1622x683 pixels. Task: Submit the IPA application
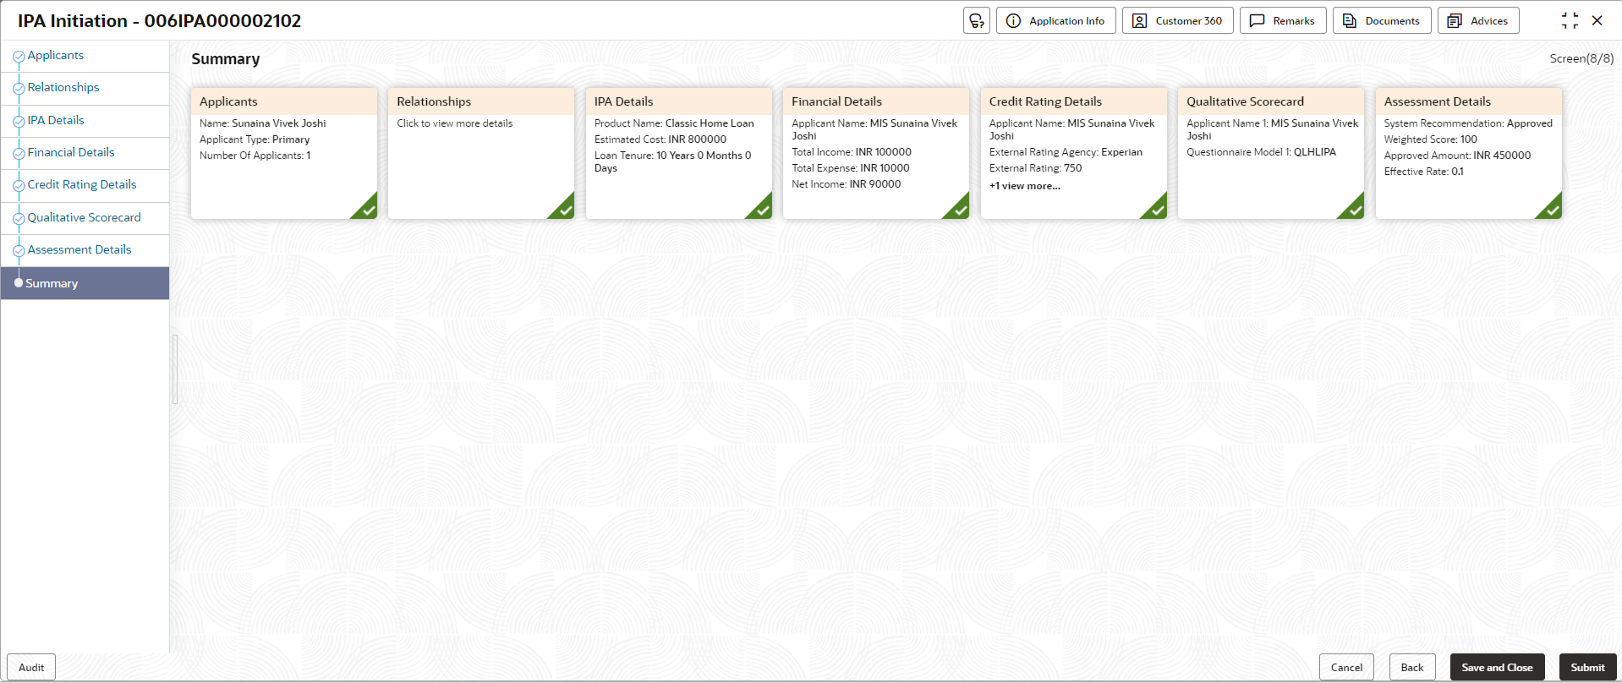pyautogui.click(x=1587, y=667)
